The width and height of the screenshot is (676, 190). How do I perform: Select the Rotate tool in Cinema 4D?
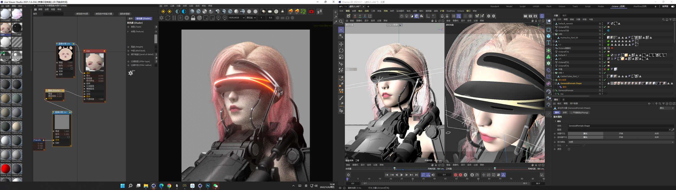[x=341, y=51]
